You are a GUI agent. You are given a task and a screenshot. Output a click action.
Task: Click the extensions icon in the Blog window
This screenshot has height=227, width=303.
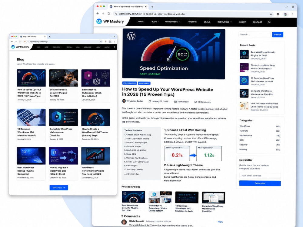(x=105, y=41)
